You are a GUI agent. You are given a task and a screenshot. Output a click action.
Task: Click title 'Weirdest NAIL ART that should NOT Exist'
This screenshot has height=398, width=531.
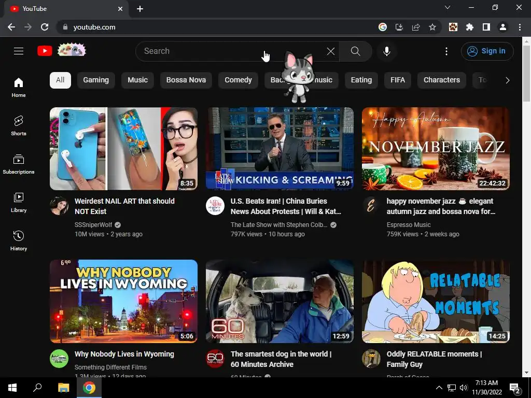124,206
